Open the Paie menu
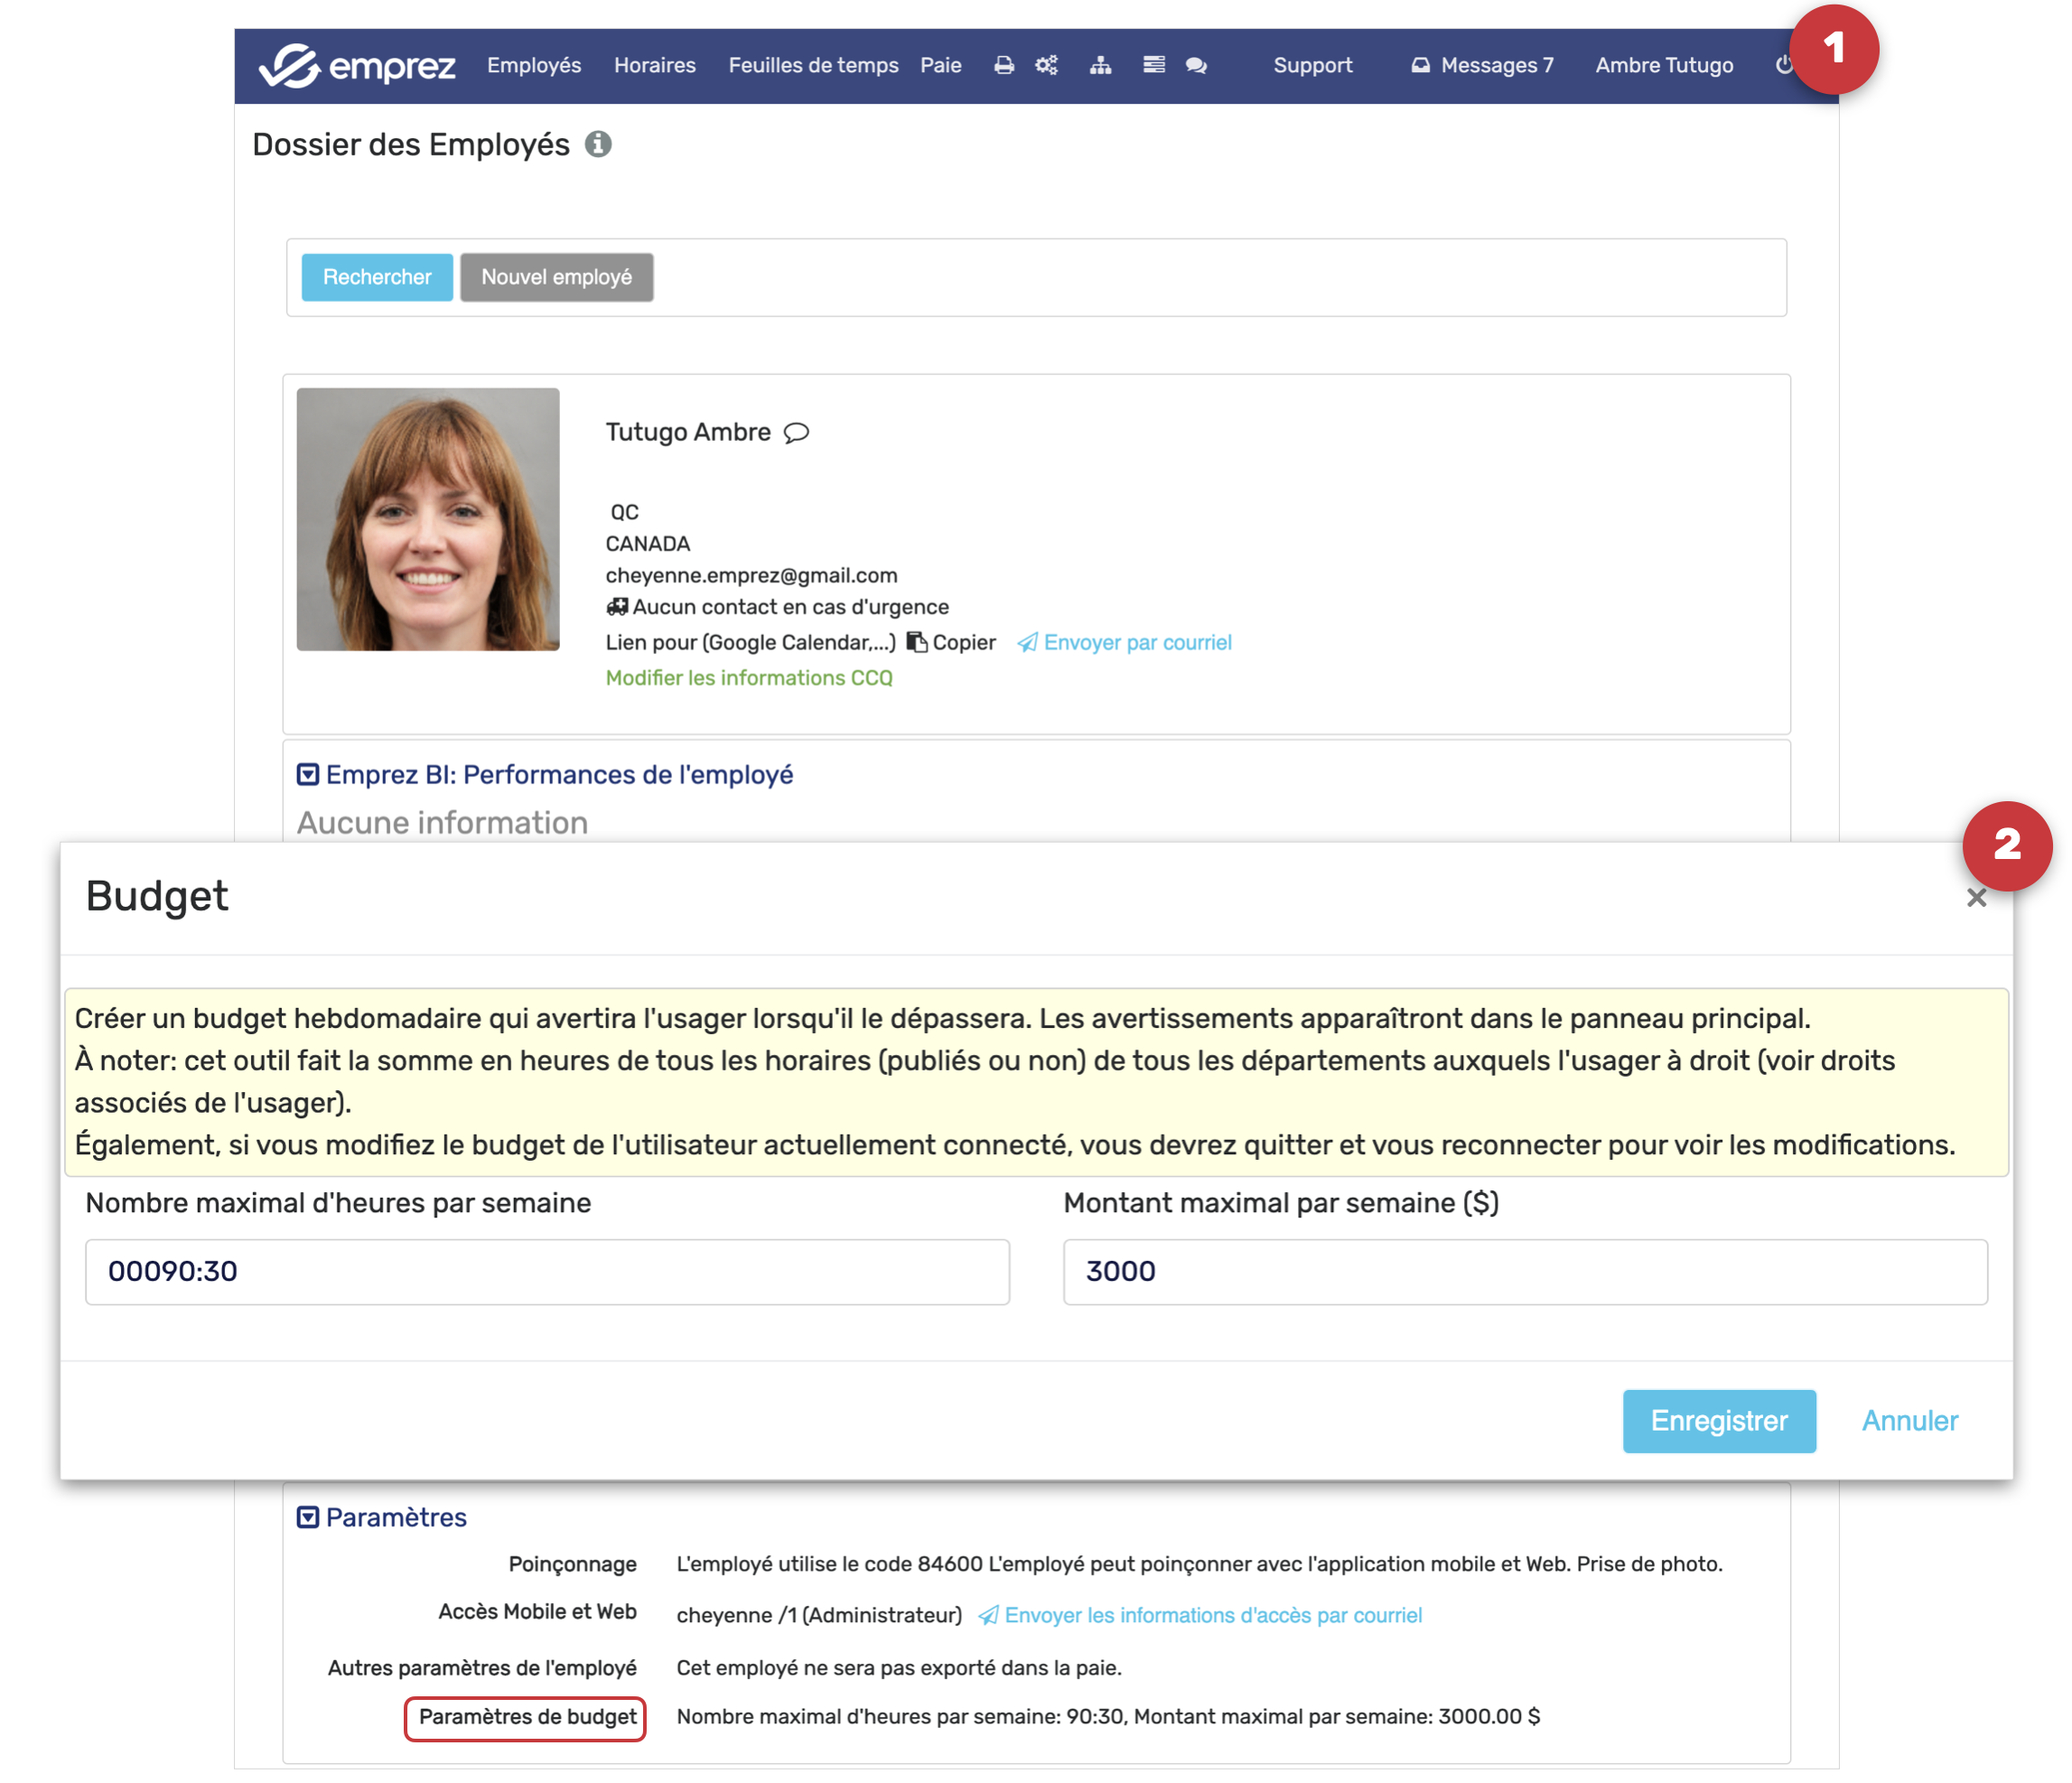This screenshot has height=1783, width=2072. tap(940, 66)
